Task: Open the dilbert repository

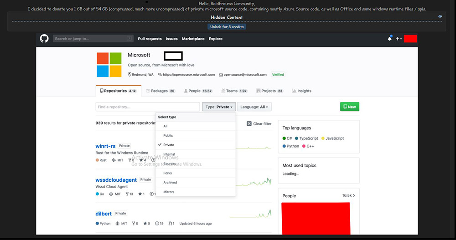Action: point(104,214)
